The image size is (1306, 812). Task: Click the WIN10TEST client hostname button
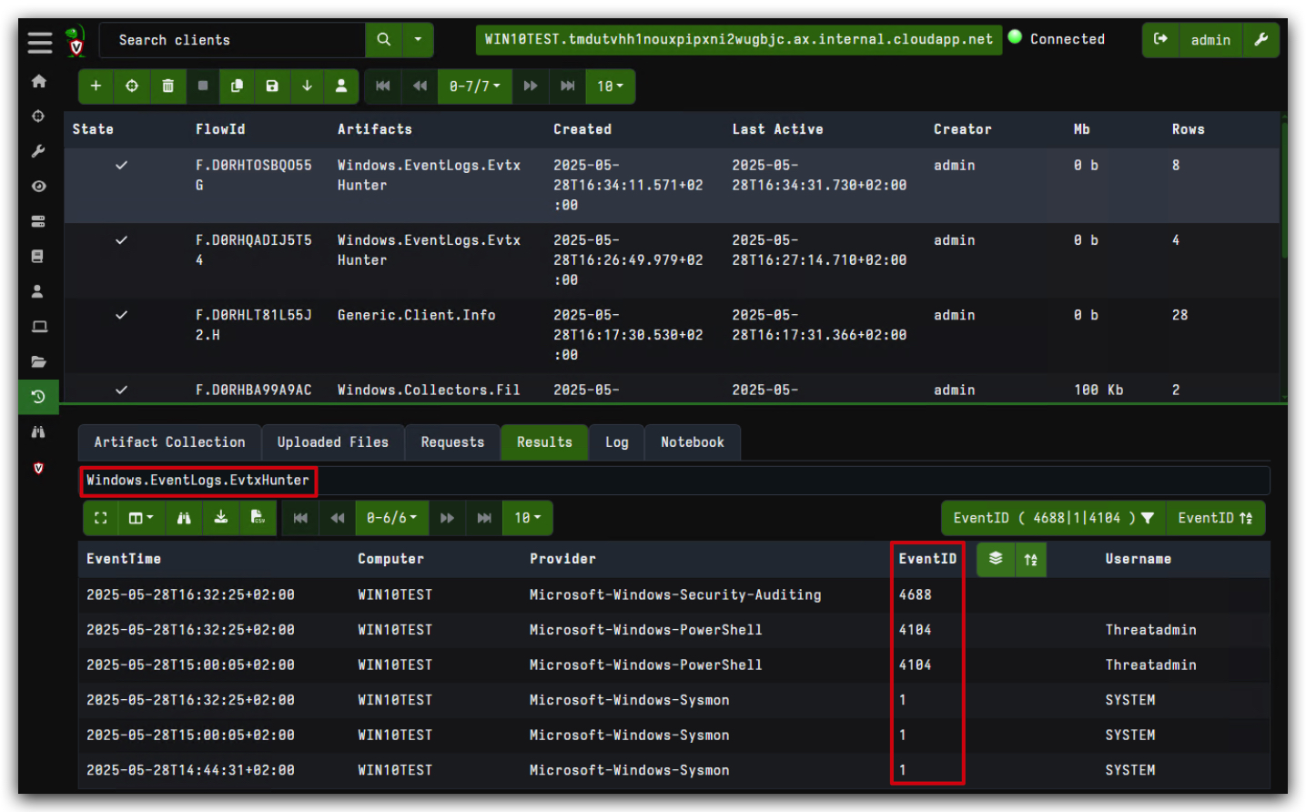coord(739,40)
